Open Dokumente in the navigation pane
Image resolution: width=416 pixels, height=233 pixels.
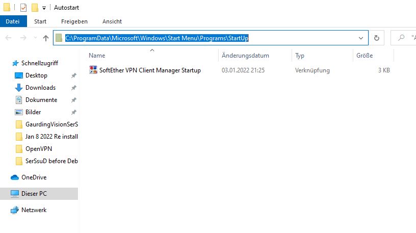(41, 100)
